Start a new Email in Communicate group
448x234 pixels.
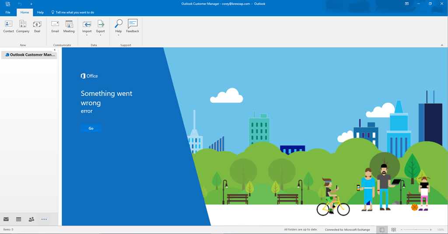pos(55,27)
